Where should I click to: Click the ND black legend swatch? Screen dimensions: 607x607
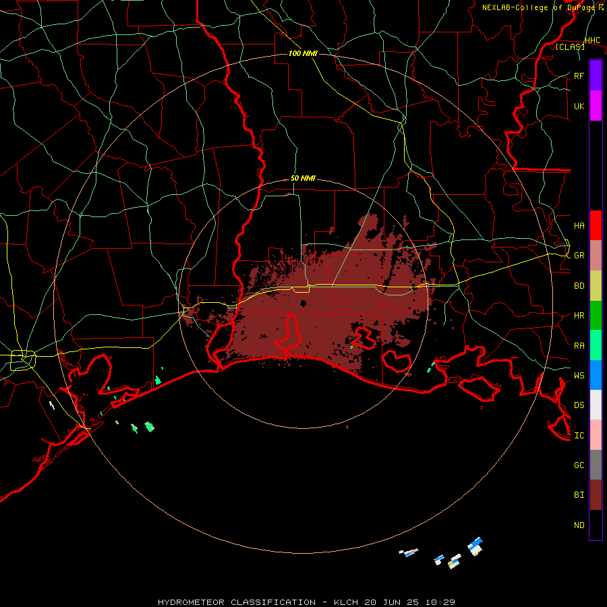[596, 525]
